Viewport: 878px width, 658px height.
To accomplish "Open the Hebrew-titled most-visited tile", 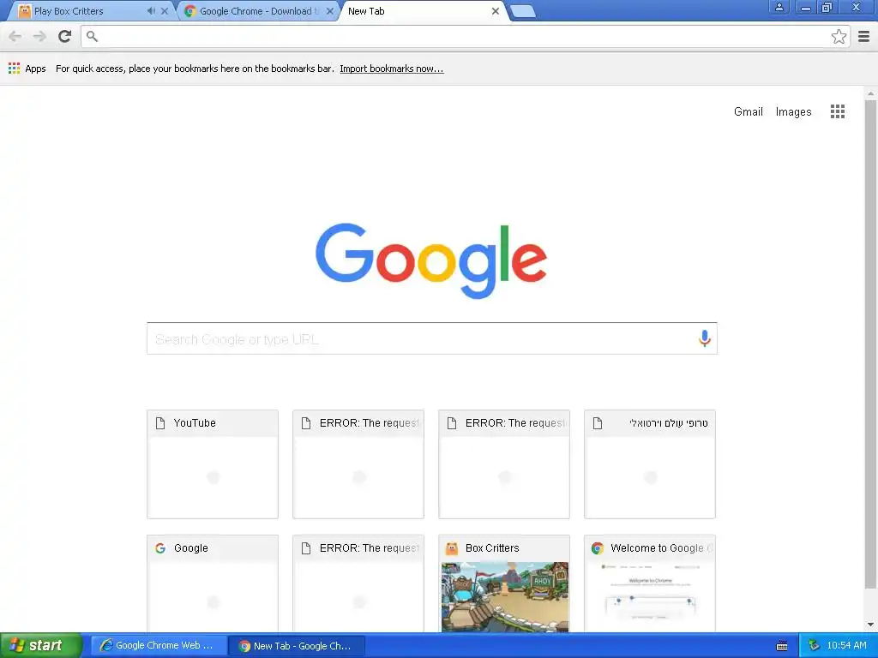I will click(x=650, y=464).
